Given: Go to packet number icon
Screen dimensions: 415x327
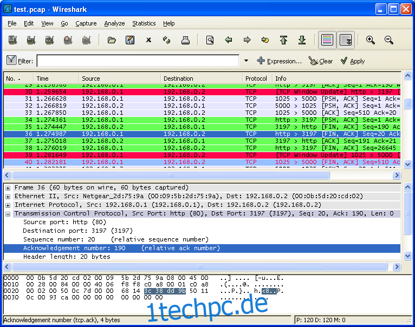Looking at the screenshot, I should pyautogui.click(x=265, y=40).
